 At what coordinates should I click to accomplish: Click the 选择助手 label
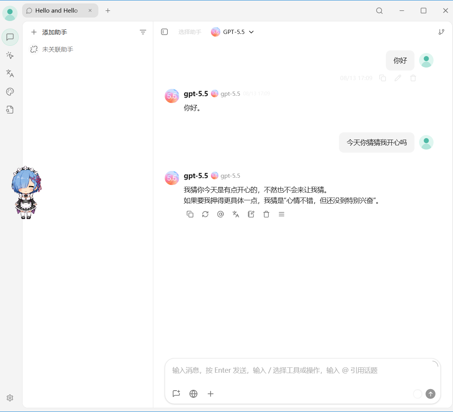coord(190,32)
